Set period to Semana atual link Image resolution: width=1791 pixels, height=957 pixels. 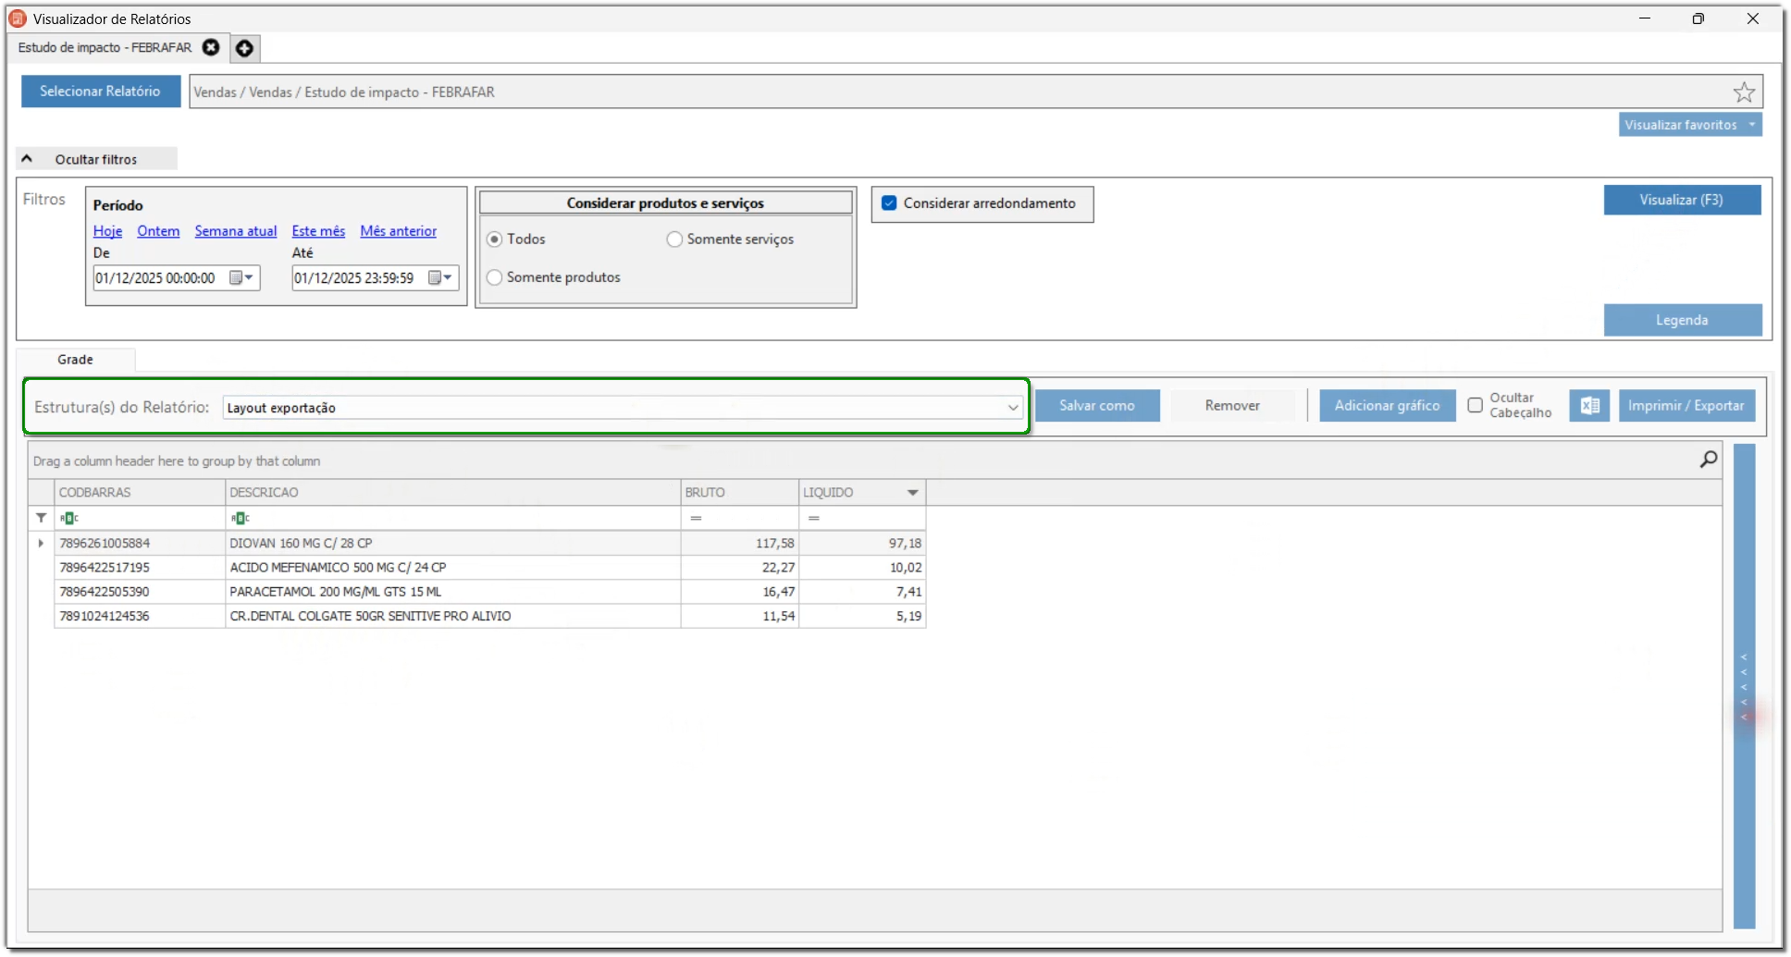point(236,231)
